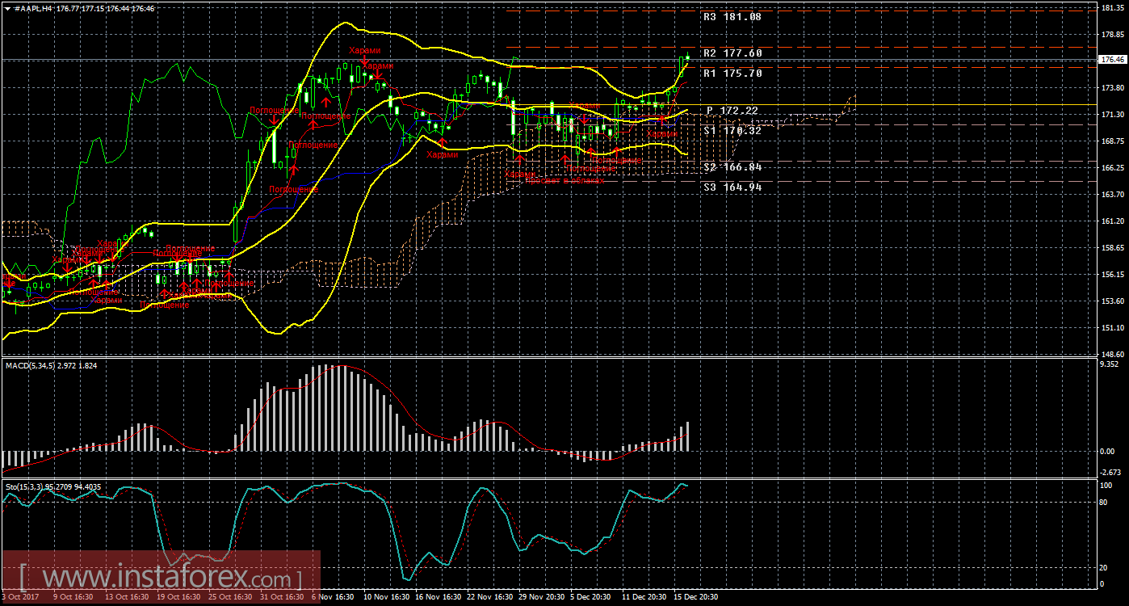Click the S2 166.84 support label
Viewport: 1129px width, 606px height.
click(732, 167)
